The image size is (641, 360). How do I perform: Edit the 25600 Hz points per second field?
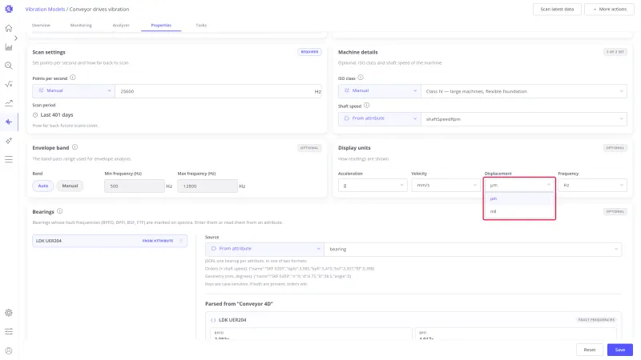pyautogui.click(x=218, y=91)
